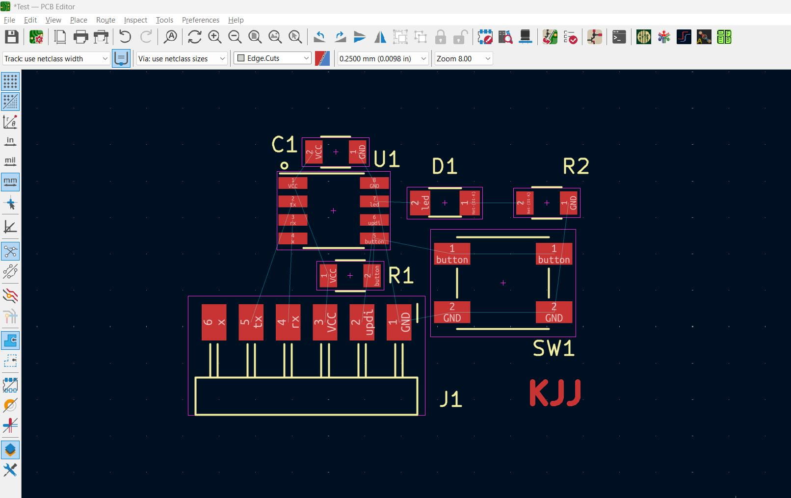Select reference label D1

[x=445, y=166]
